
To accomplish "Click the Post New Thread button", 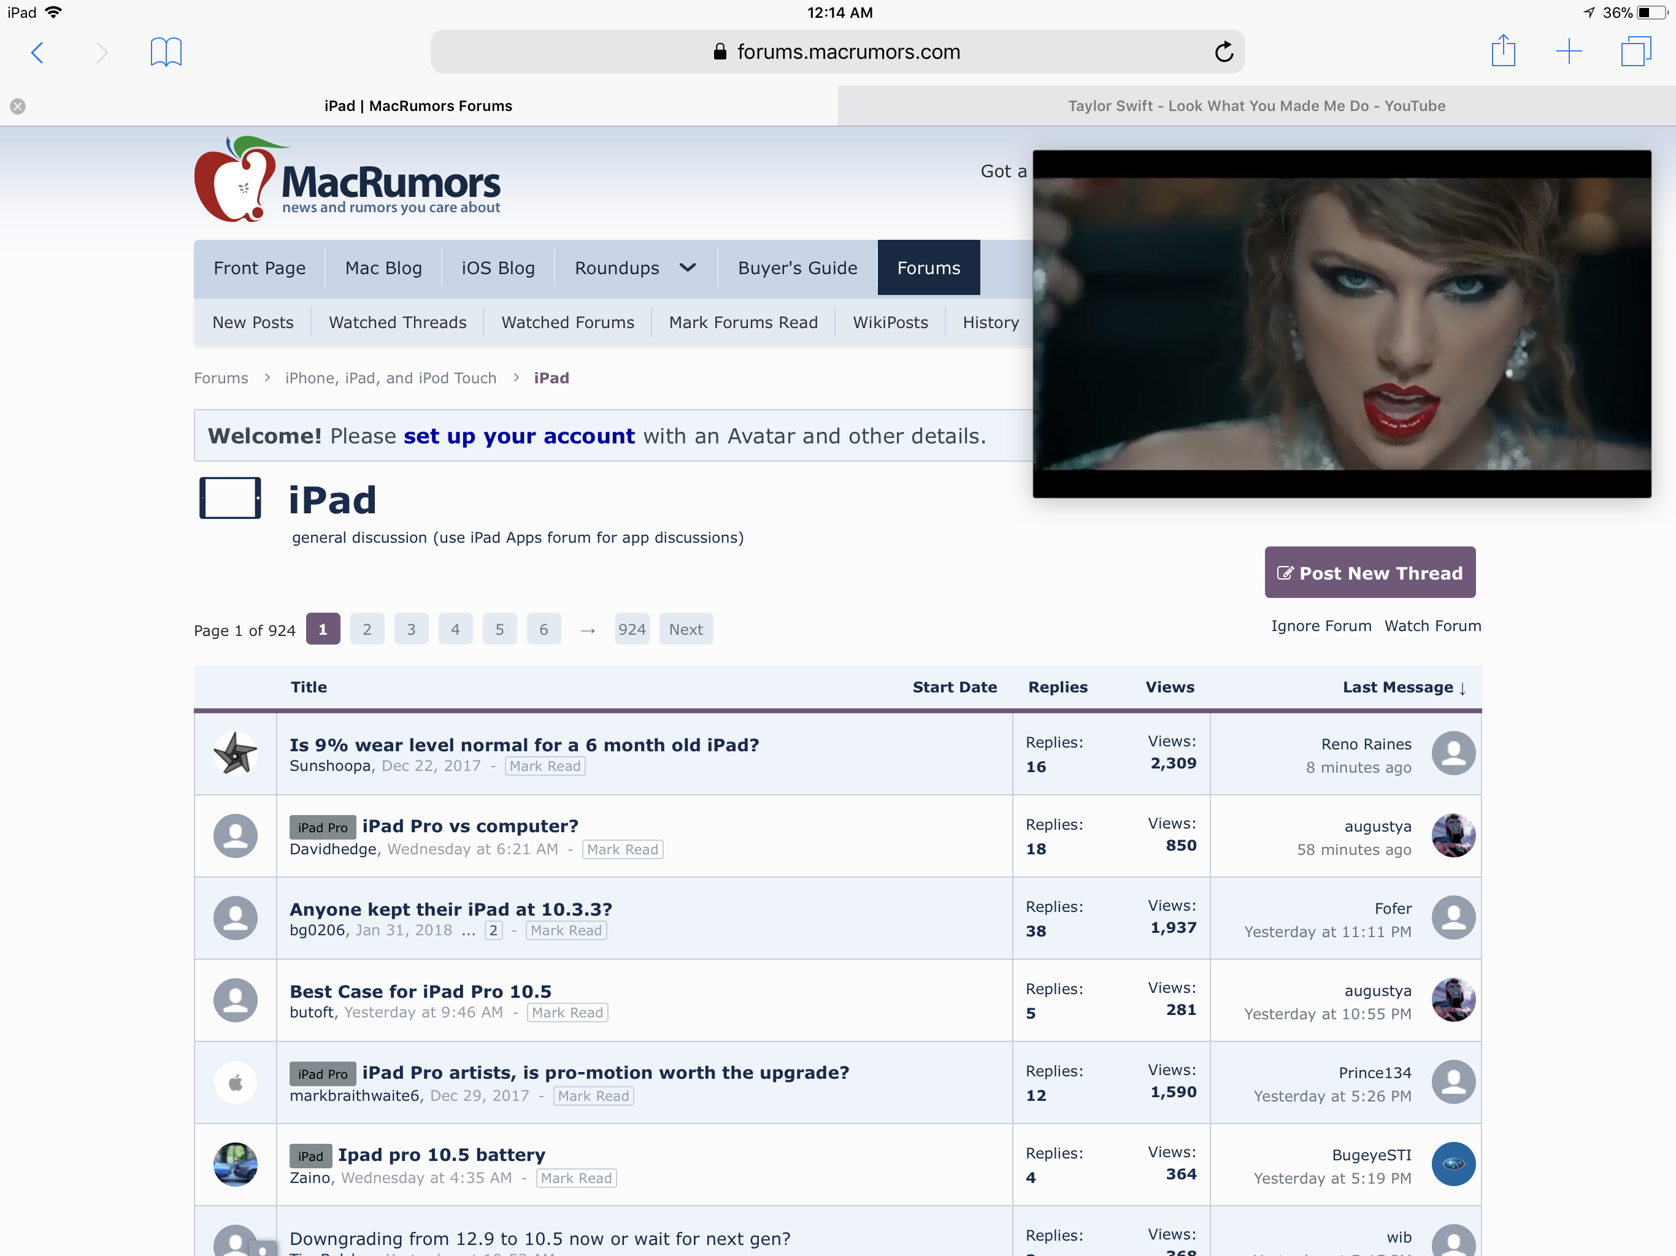I will 1369,573.
